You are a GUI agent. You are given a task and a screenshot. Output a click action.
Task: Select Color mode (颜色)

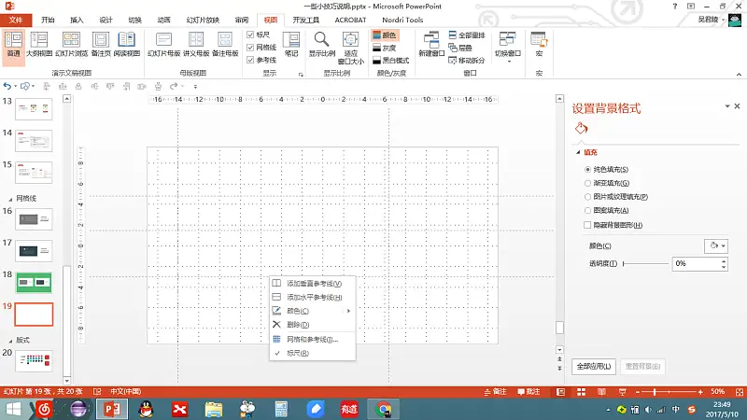click(x=385, y=35)
